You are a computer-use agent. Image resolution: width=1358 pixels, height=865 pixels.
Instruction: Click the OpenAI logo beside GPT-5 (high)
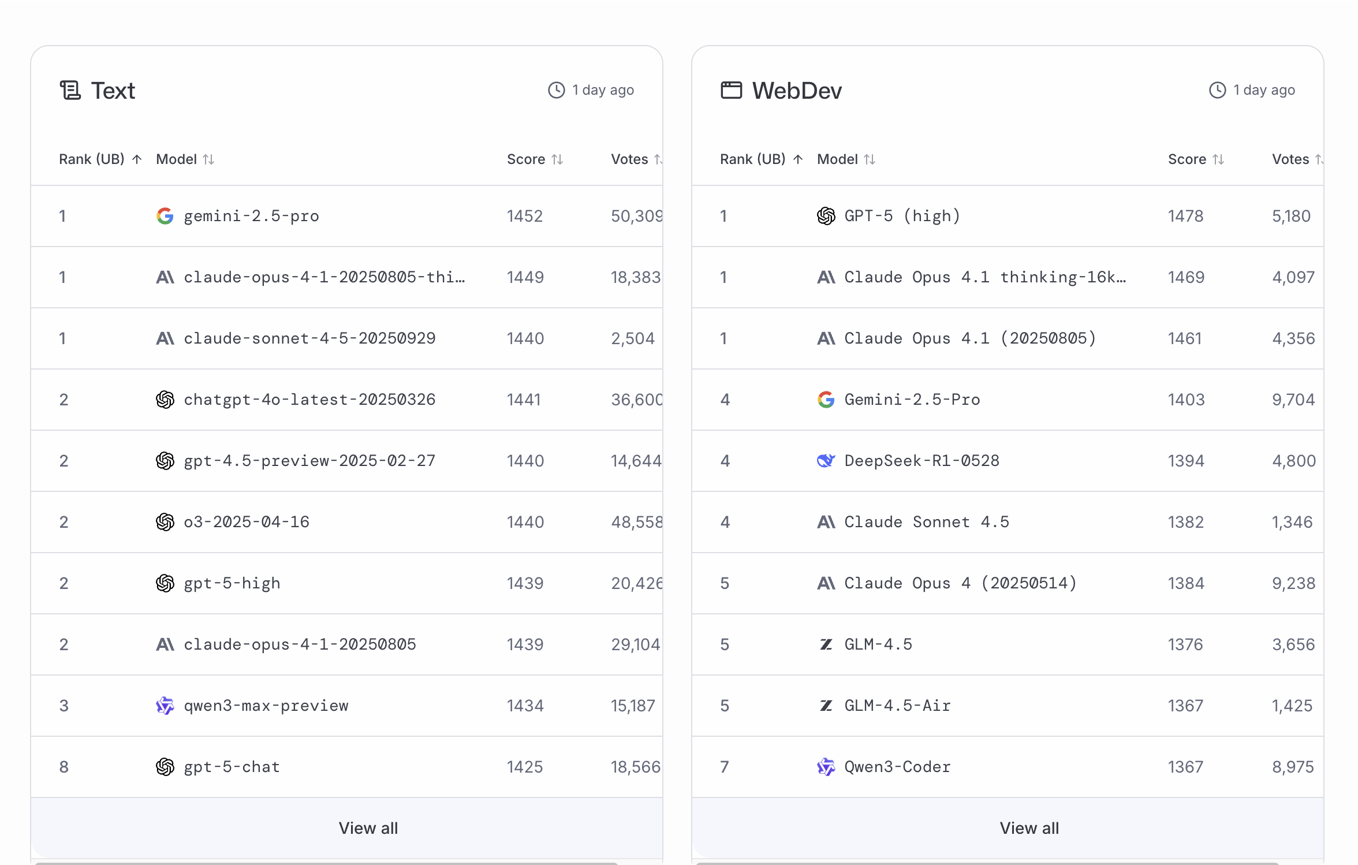(826, 216)
